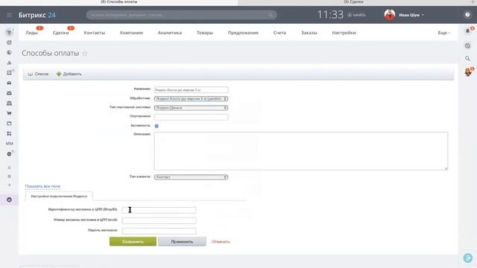Open the Сделки tab

pyautogui.click(x=60, y=33)
